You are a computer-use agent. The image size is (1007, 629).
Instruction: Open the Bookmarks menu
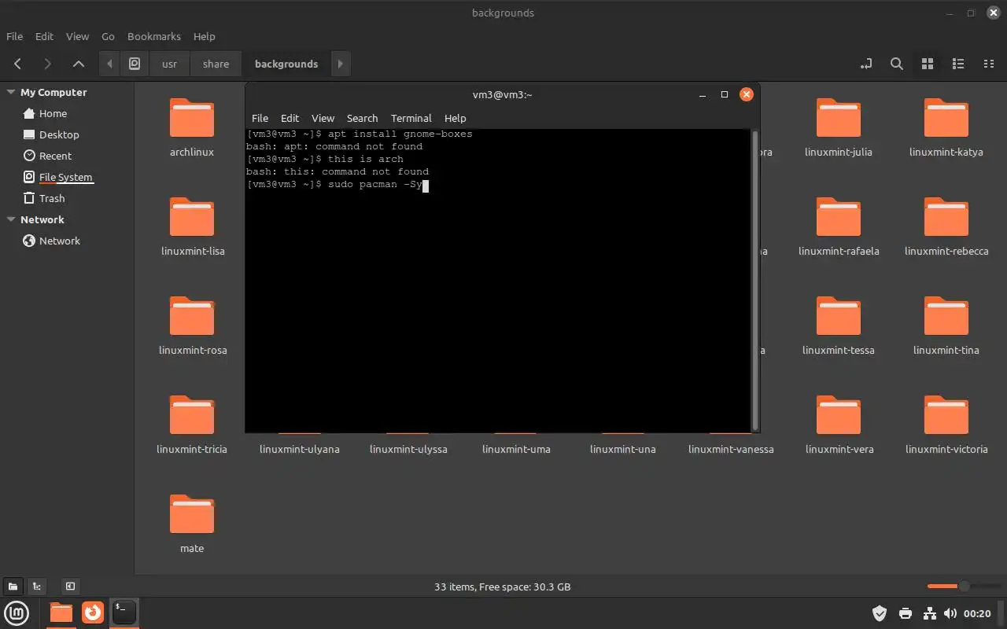pos(154,36)
